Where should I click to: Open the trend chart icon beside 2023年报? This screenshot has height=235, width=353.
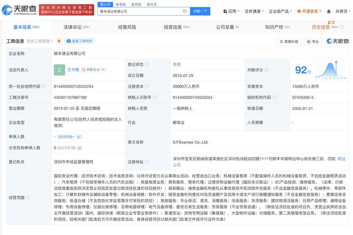click(x=79, y=137)
